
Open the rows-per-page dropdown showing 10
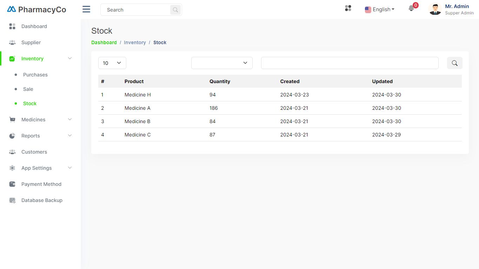[x=112, y=63]
